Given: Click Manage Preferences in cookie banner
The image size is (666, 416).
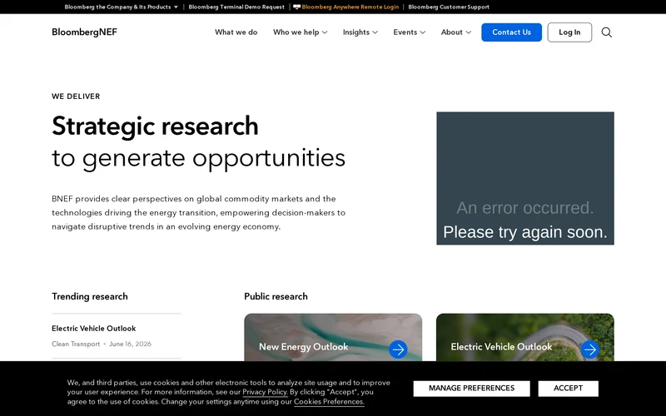Looking at the screenshot, I should (x=471, y=389).
